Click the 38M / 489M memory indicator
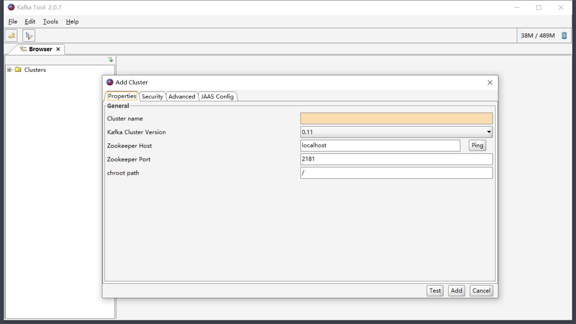This screenshot has width=576, height=324. click(x=538, y=36)
